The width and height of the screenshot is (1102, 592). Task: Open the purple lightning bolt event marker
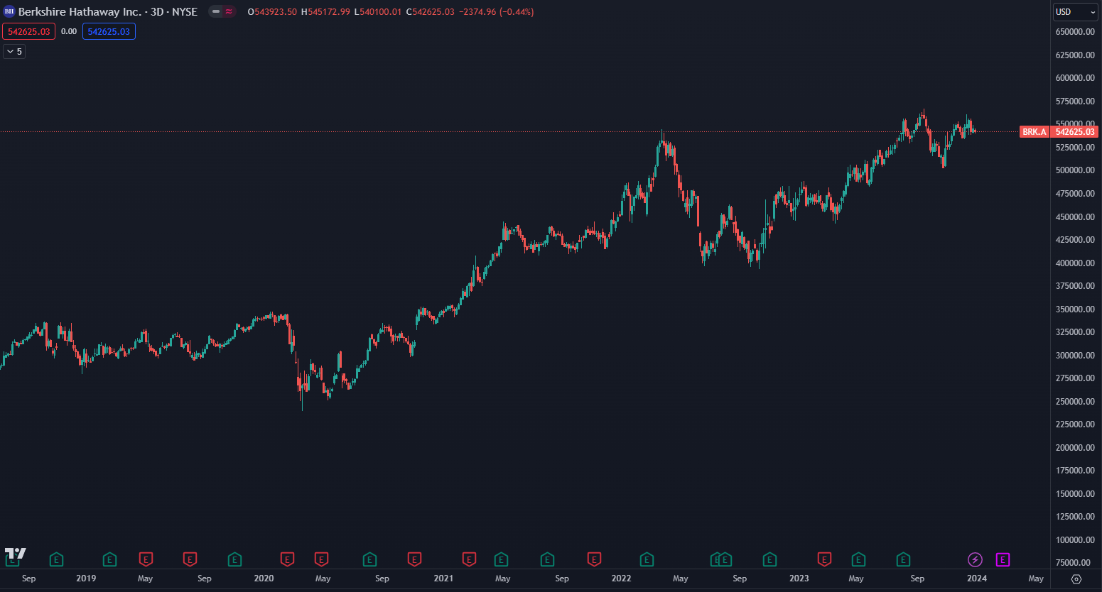click(x=975, y=560)
